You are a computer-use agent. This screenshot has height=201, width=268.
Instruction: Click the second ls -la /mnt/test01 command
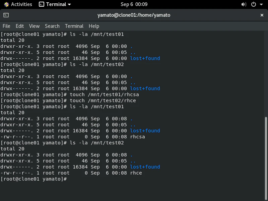click(x=97, y=107)
